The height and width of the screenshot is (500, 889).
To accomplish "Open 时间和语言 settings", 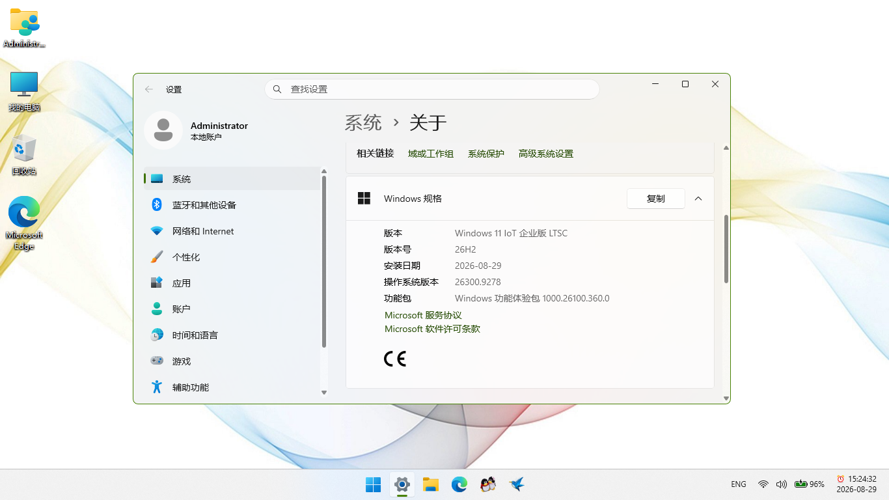I will 232,335.
